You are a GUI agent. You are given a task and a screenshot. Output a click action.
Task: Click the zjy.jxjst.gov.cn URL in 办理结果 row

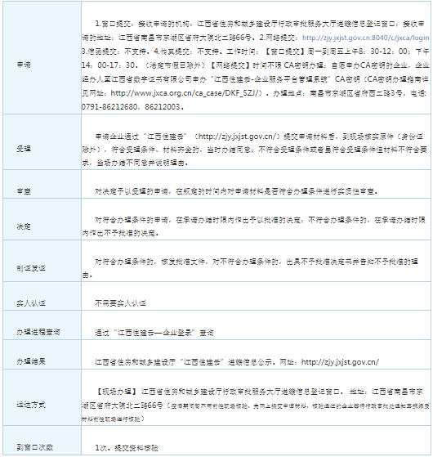(340, 362)
